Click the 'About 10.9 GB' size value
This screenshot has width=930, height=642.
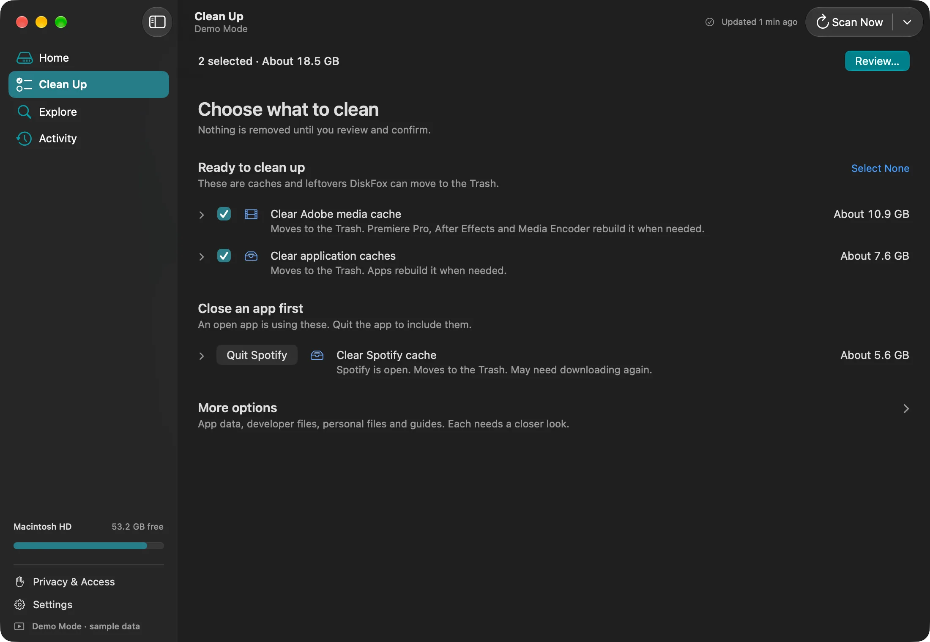pos(871,214)
